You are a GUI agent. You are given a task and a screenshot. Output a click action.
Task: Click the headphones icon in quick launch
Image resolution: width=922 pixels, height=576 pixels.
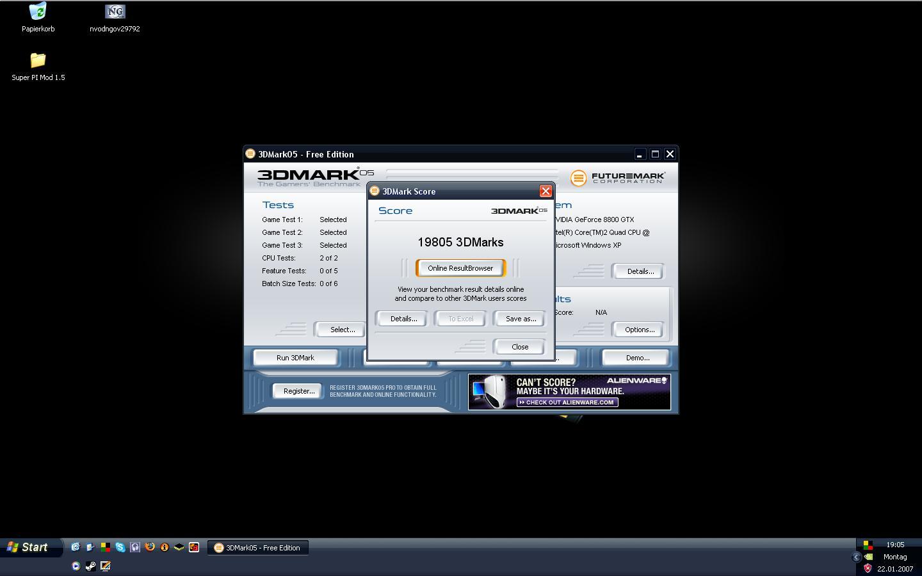coord(134,547)
